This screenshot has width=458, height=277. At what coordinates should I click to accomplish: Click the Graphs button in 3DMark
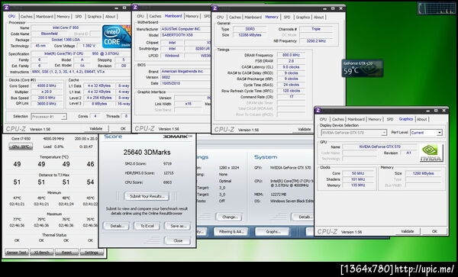[273, 232]
